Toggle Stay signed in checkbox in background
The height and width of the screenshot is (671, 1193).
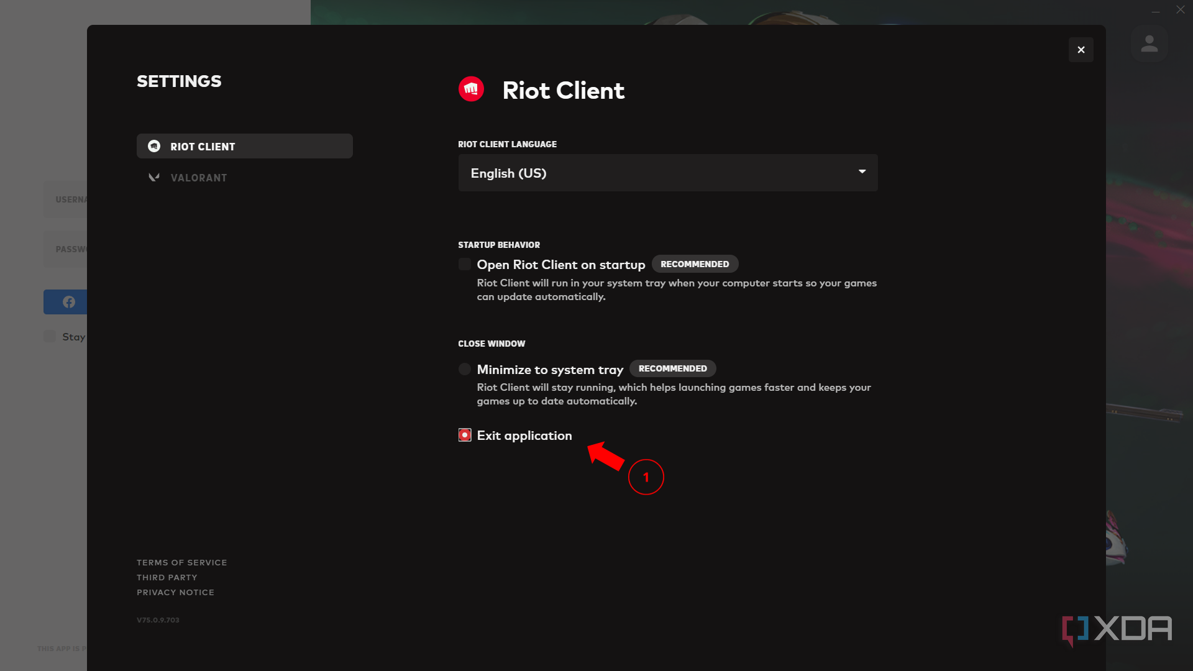(x=50, y=336)
